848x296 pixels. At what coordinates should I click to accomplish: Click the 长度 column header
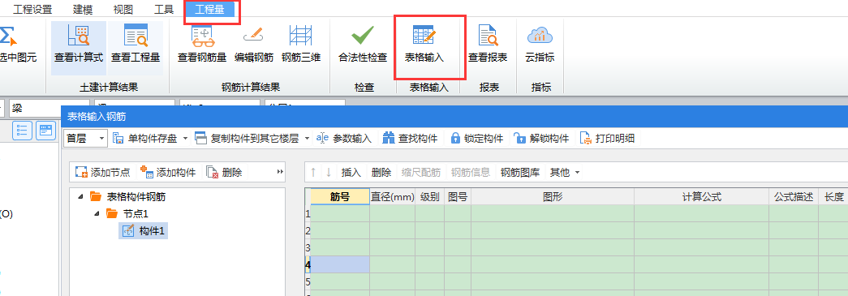coord(833,197)
